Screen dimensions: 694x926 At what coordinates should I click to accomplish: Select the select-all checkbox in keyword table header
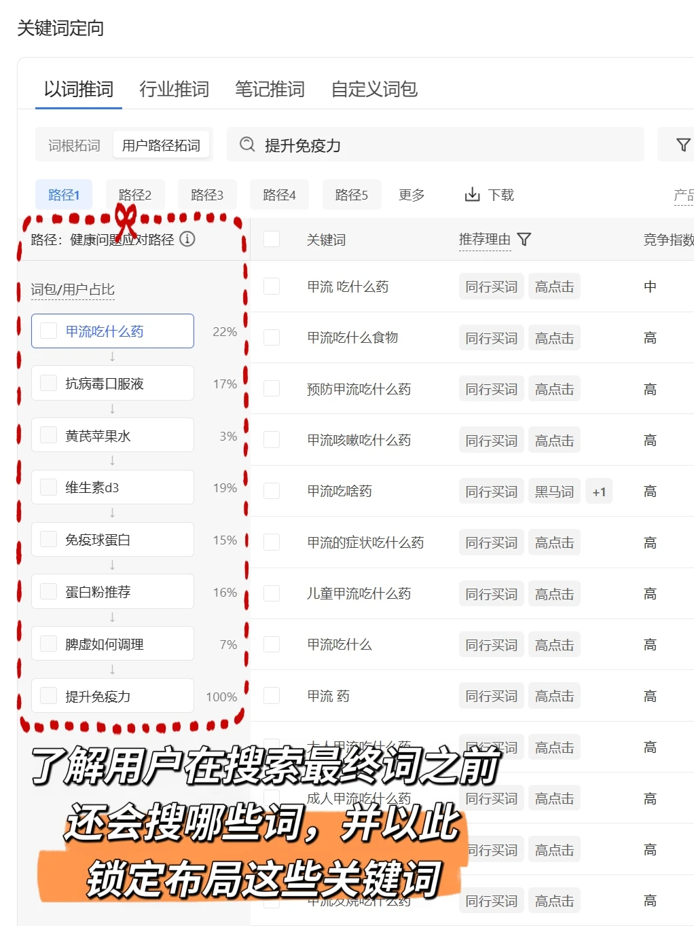pos(272,240)
